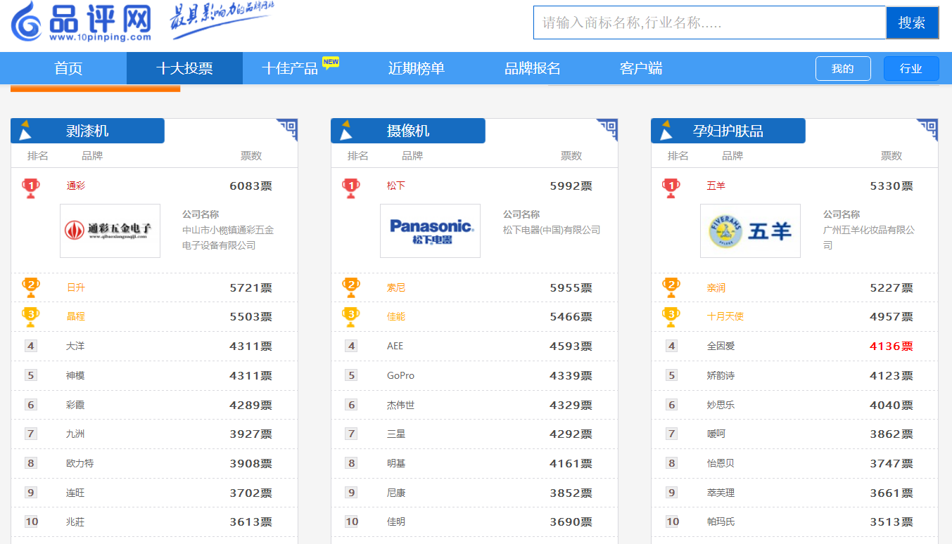Click the 5992票 vote count for 松下
Viewport: 952px width, 544px height.
point(571,186)
